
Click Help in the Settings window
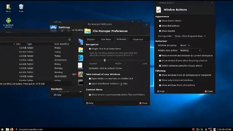(58, 95)
